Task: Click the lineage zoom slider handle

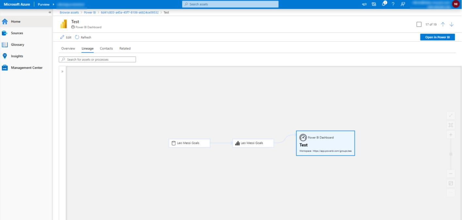Action: coord(451,154)
